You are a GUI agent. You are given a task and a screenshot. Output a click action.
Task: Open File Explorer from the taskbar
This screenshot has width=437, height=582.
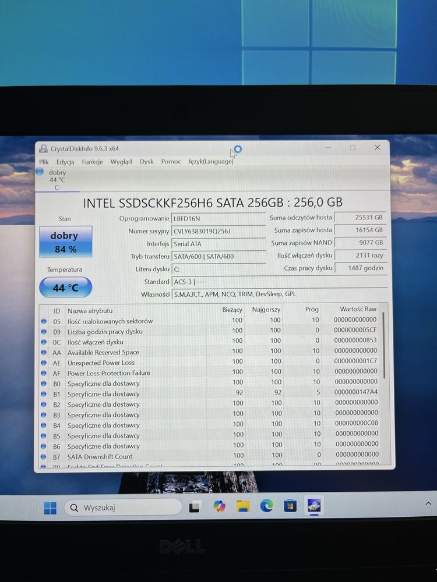point(243,506)
